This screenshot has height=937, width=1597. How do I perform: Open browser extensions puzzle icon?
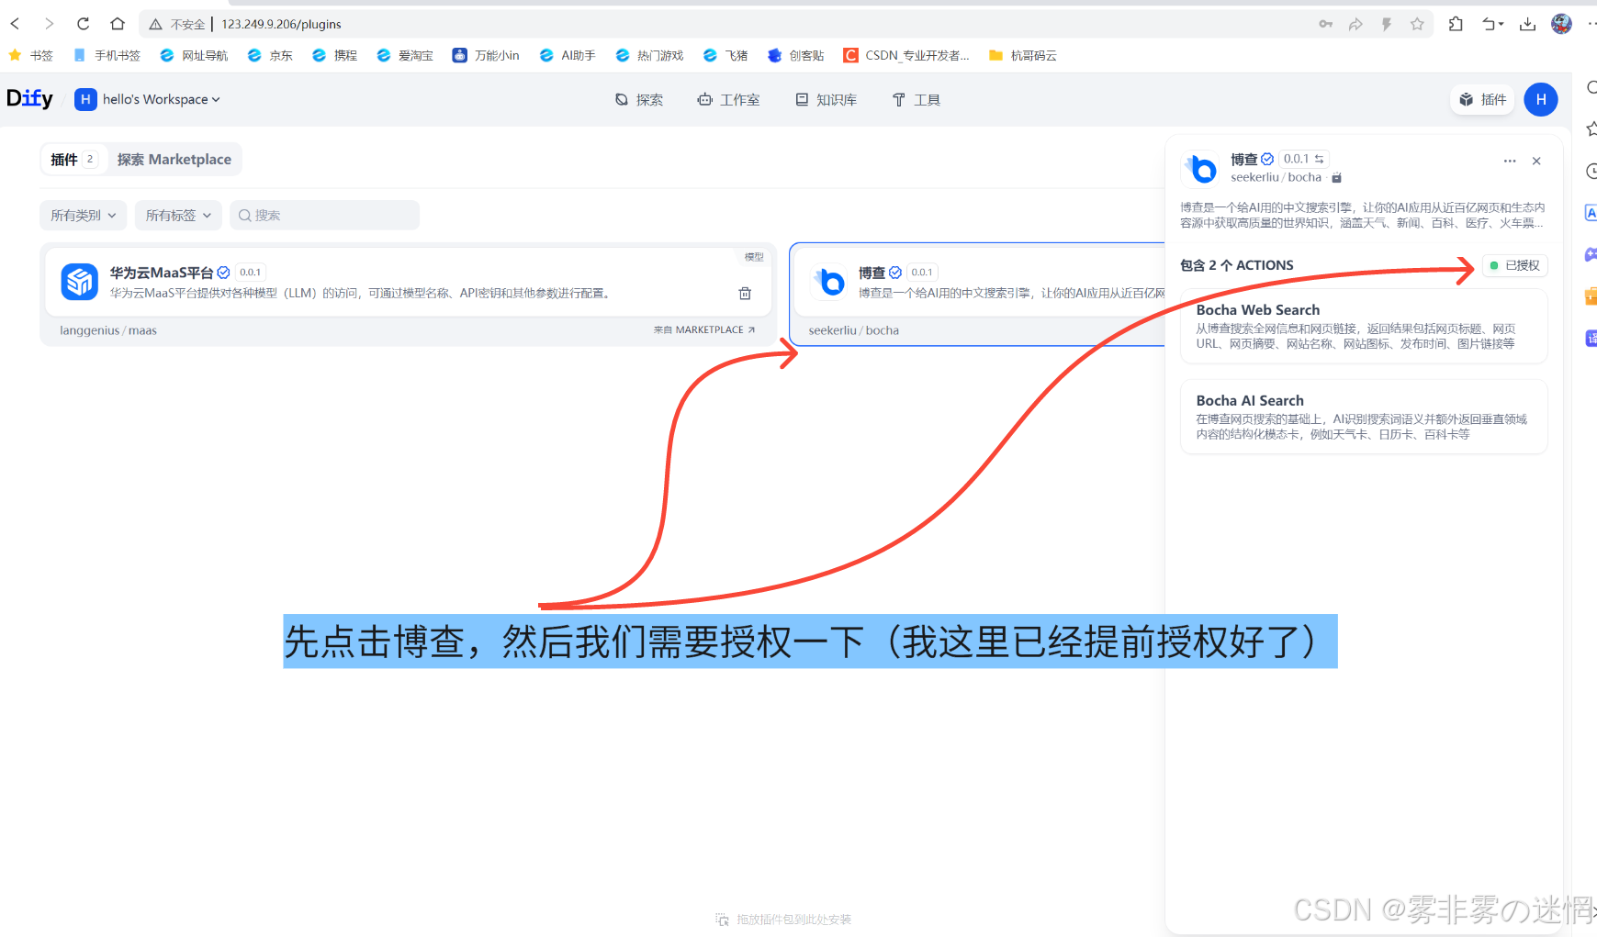coord(1456,24)
